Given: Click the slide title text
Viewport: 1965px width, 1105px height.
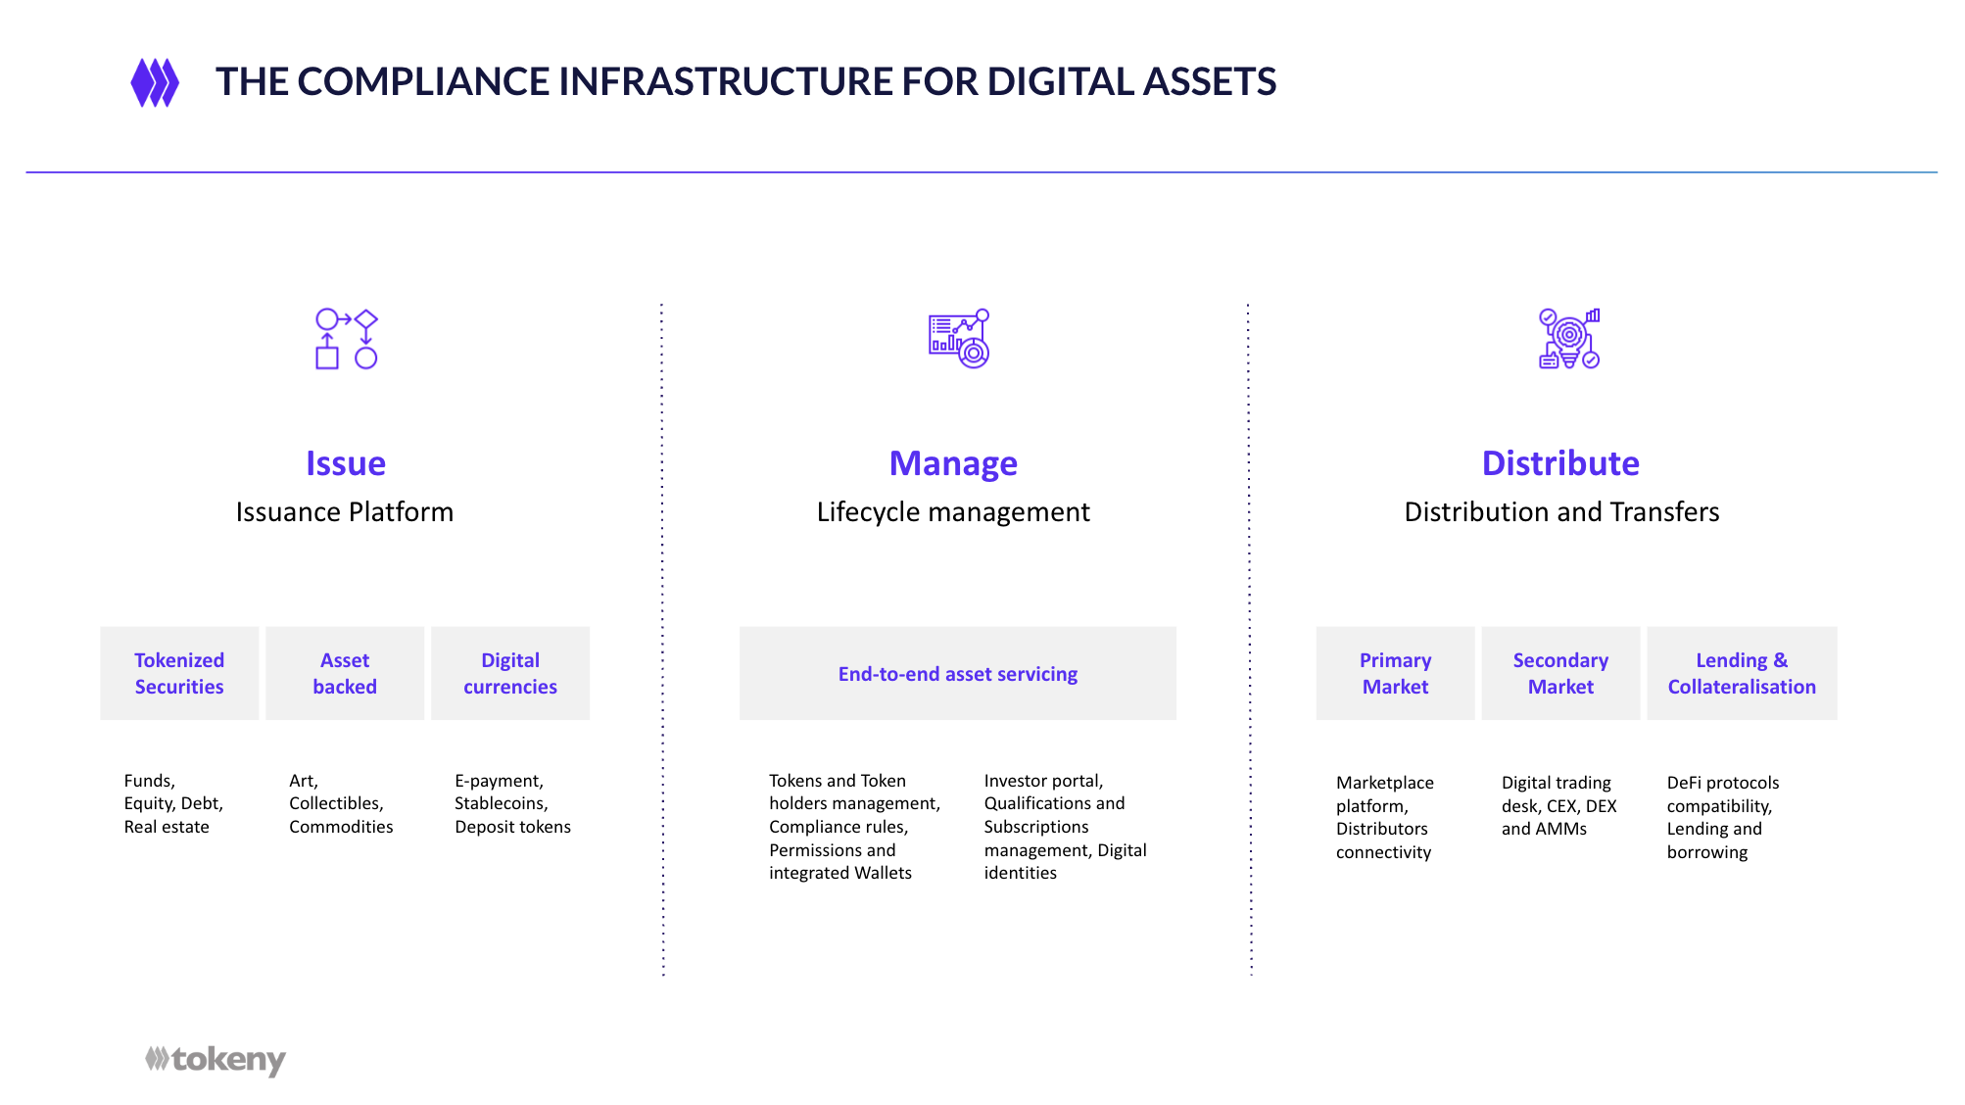Looking at the screenshot, I should pos(745,81).
